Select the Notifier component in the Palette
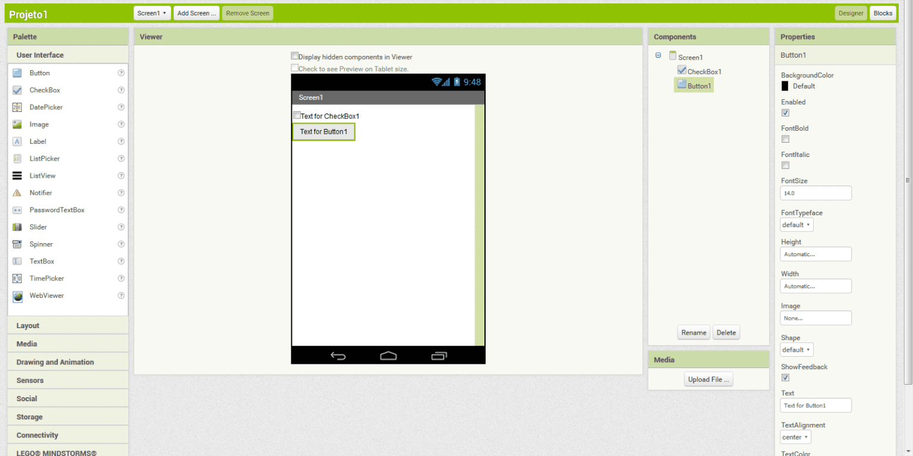913x456 pixels. [40, 193]
